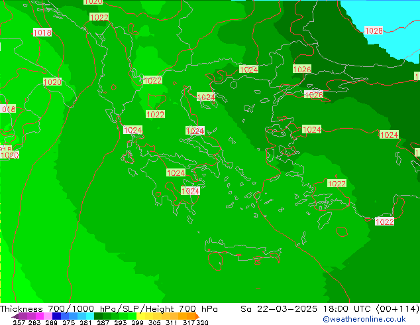Click the full 1018 isobar label
The width and height of the screenshot is (420, 325).
[42, 32]
